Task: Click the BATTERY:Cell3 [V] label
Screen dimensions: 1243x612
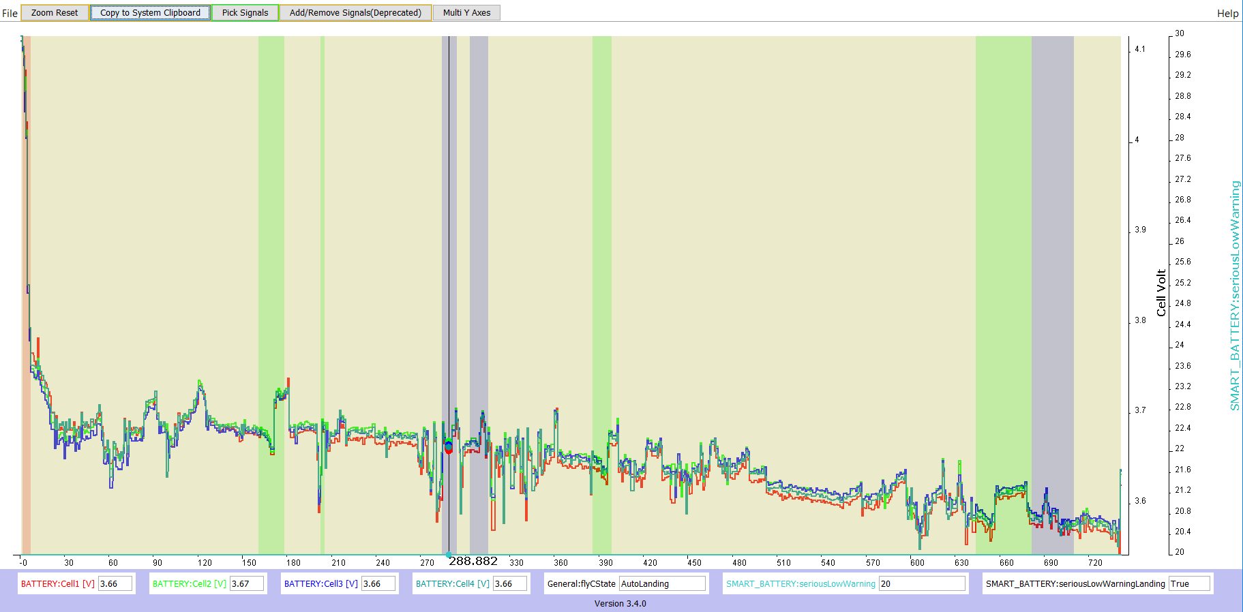Action: coord(321,583)
